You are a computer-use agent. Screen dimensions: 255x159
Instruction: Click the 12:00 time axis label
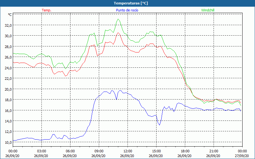click(128, 151)
